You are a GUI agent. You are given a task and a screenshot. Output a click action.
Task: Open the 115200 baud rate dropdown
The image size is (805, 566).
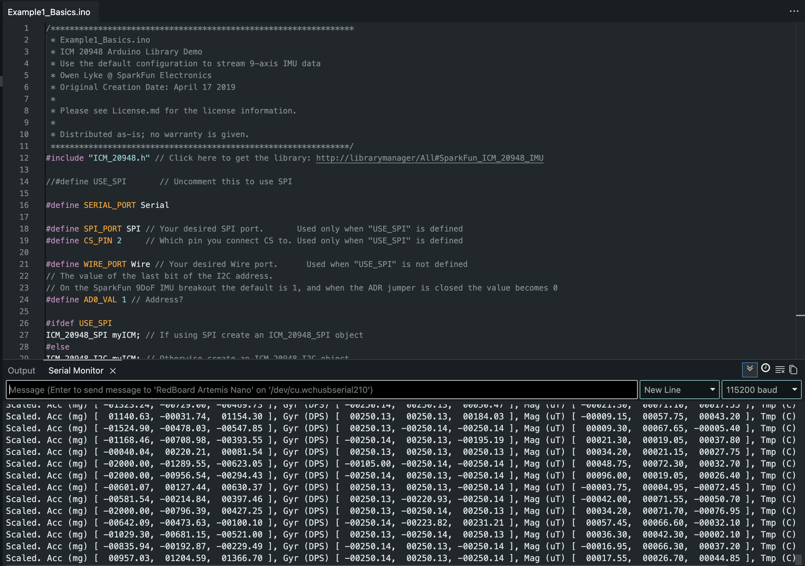[x=761, y=390]
